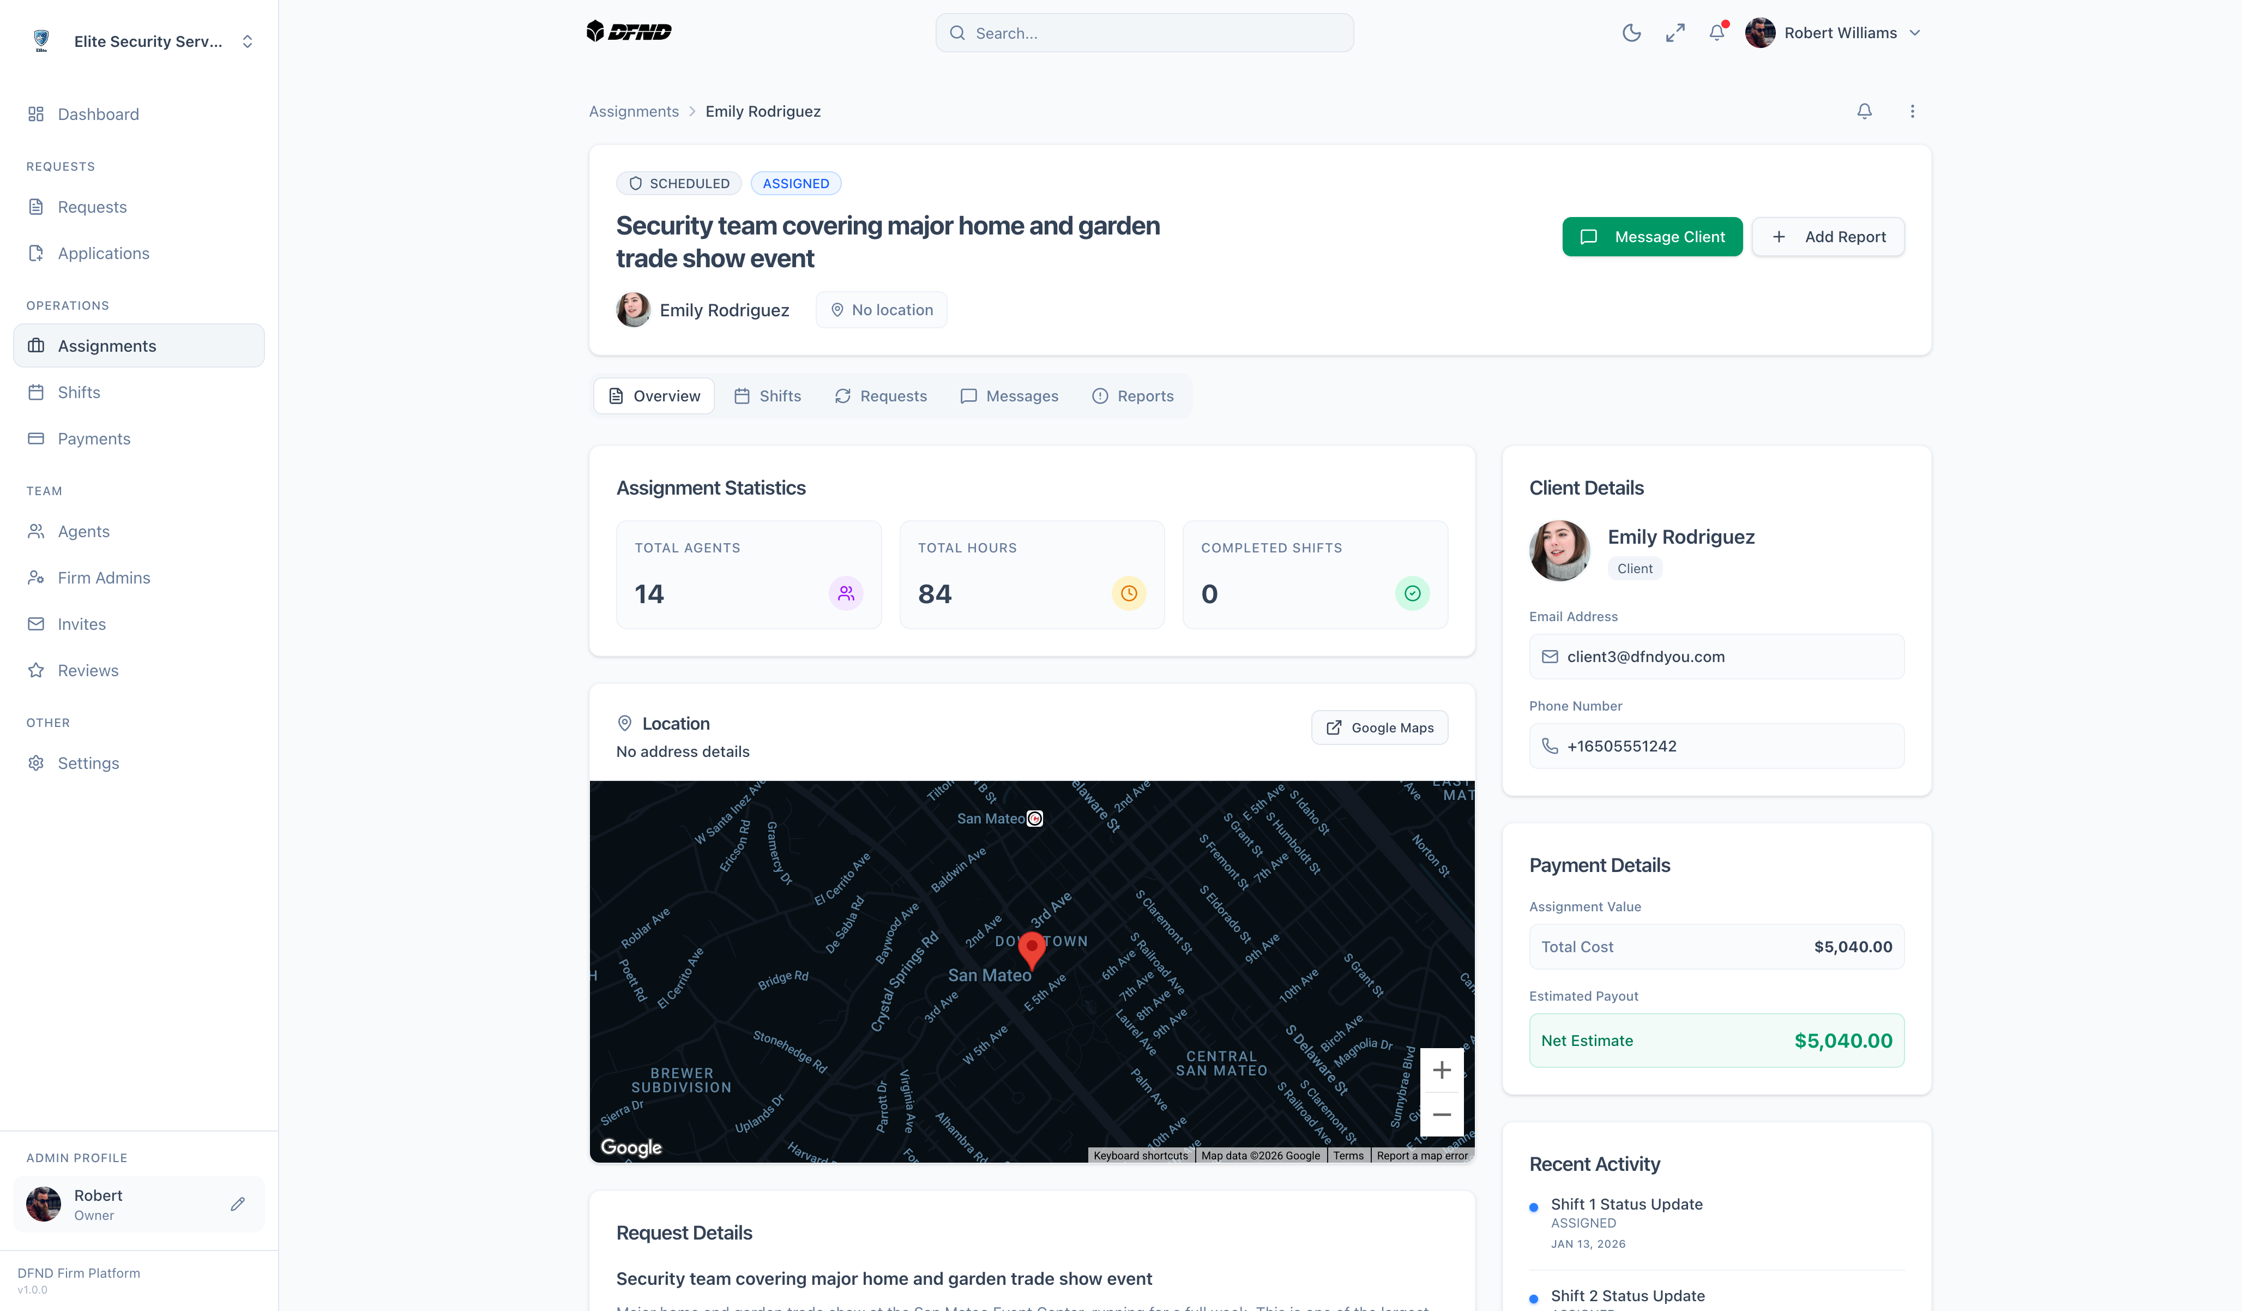This screenshot has height=1311, width=2242.
Task: Click the pencil edit icon in Admin Profile
Action: [238, 1204]
